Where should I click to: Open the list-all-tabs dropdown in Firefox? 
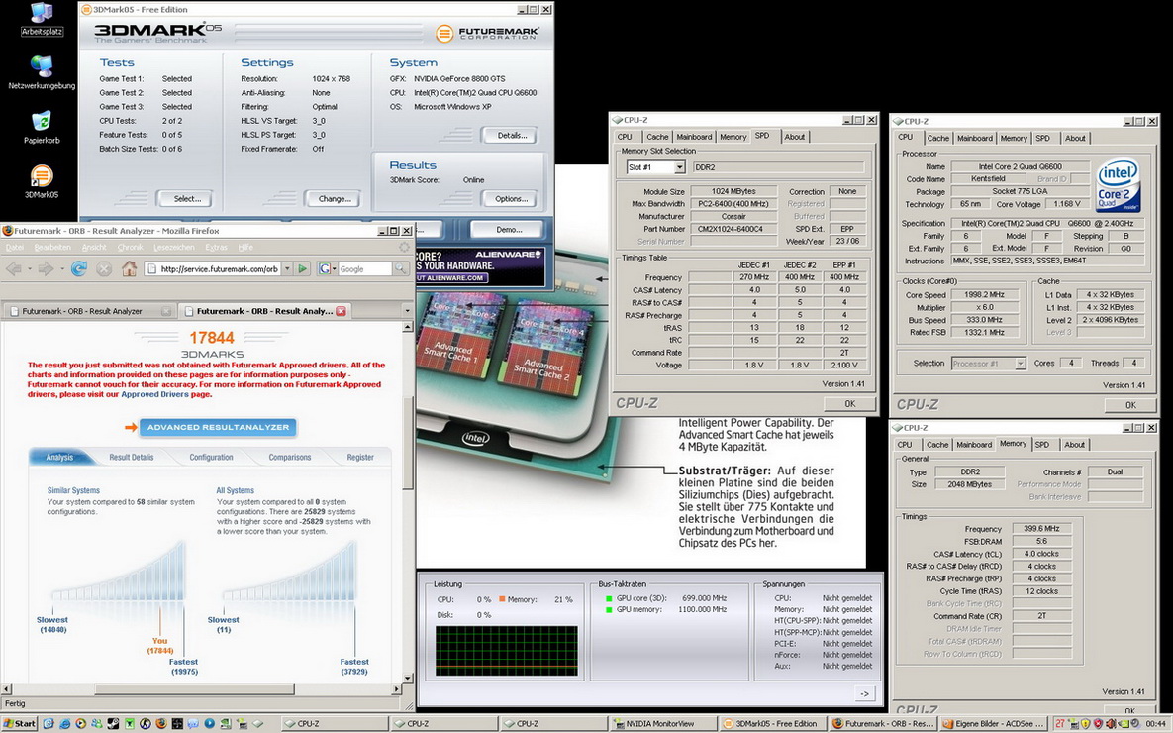[407, 311]
